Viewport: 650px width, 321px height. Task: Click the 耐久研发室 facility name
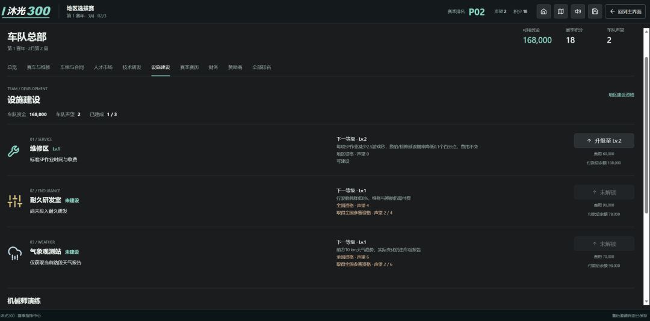46,200
